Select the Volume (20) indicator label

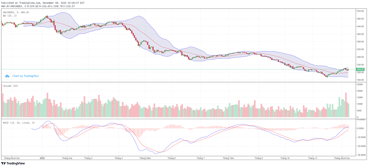point(10,86)
